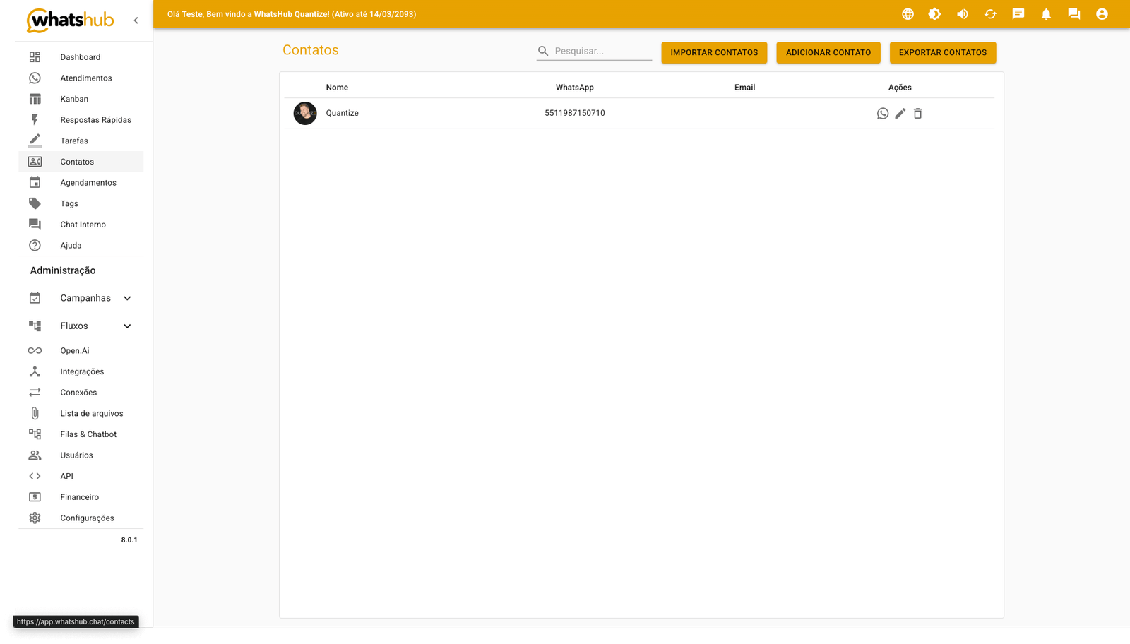
Task: Click the EXPORTAR CONTATOS button
Action: tap(942, 52)
